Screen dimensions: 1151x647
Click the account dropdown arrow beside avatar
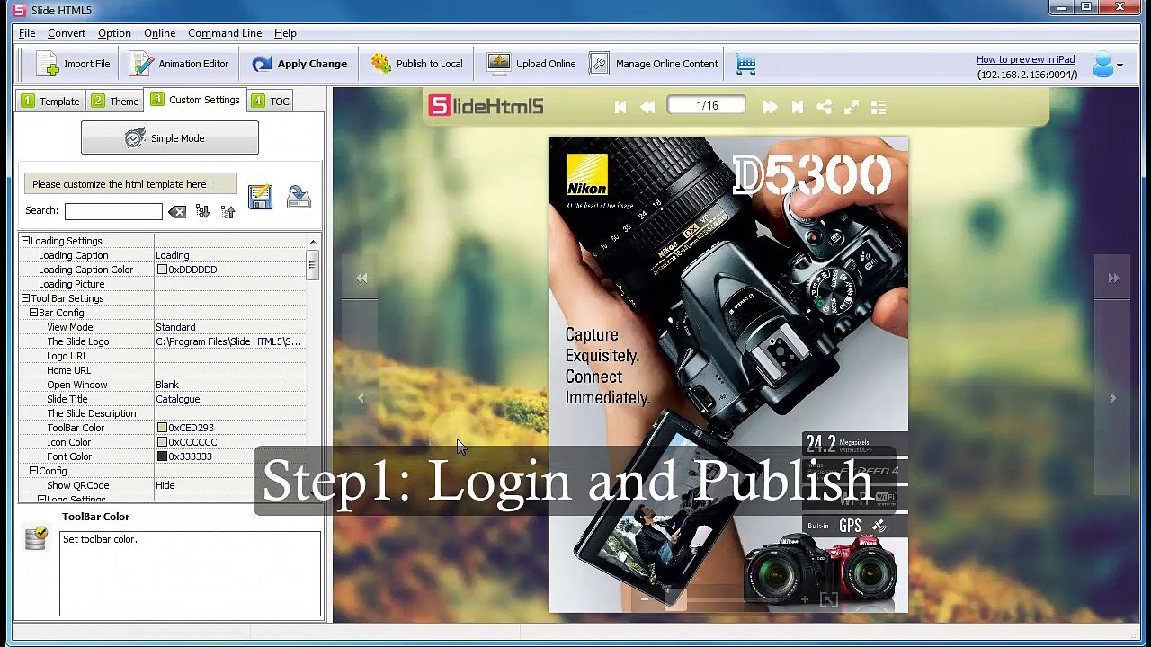tap(1120, 66)
